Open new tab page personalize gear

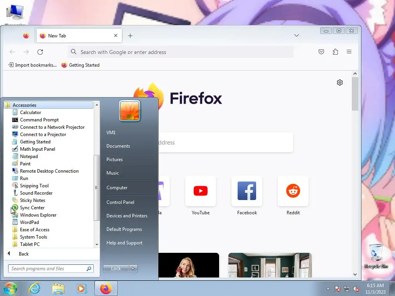[x=340, y=82]
